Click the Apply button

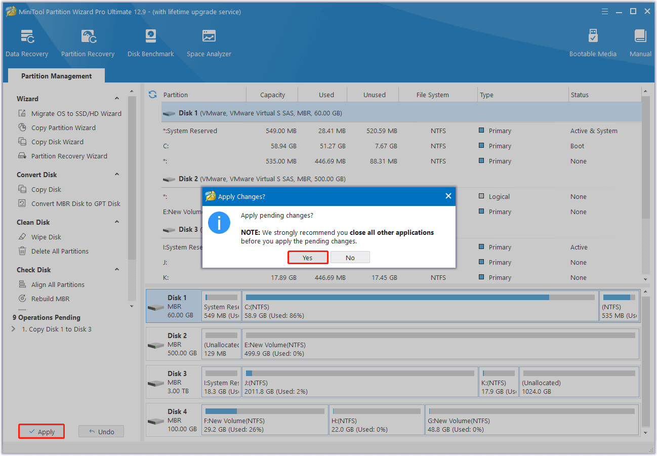42,432
